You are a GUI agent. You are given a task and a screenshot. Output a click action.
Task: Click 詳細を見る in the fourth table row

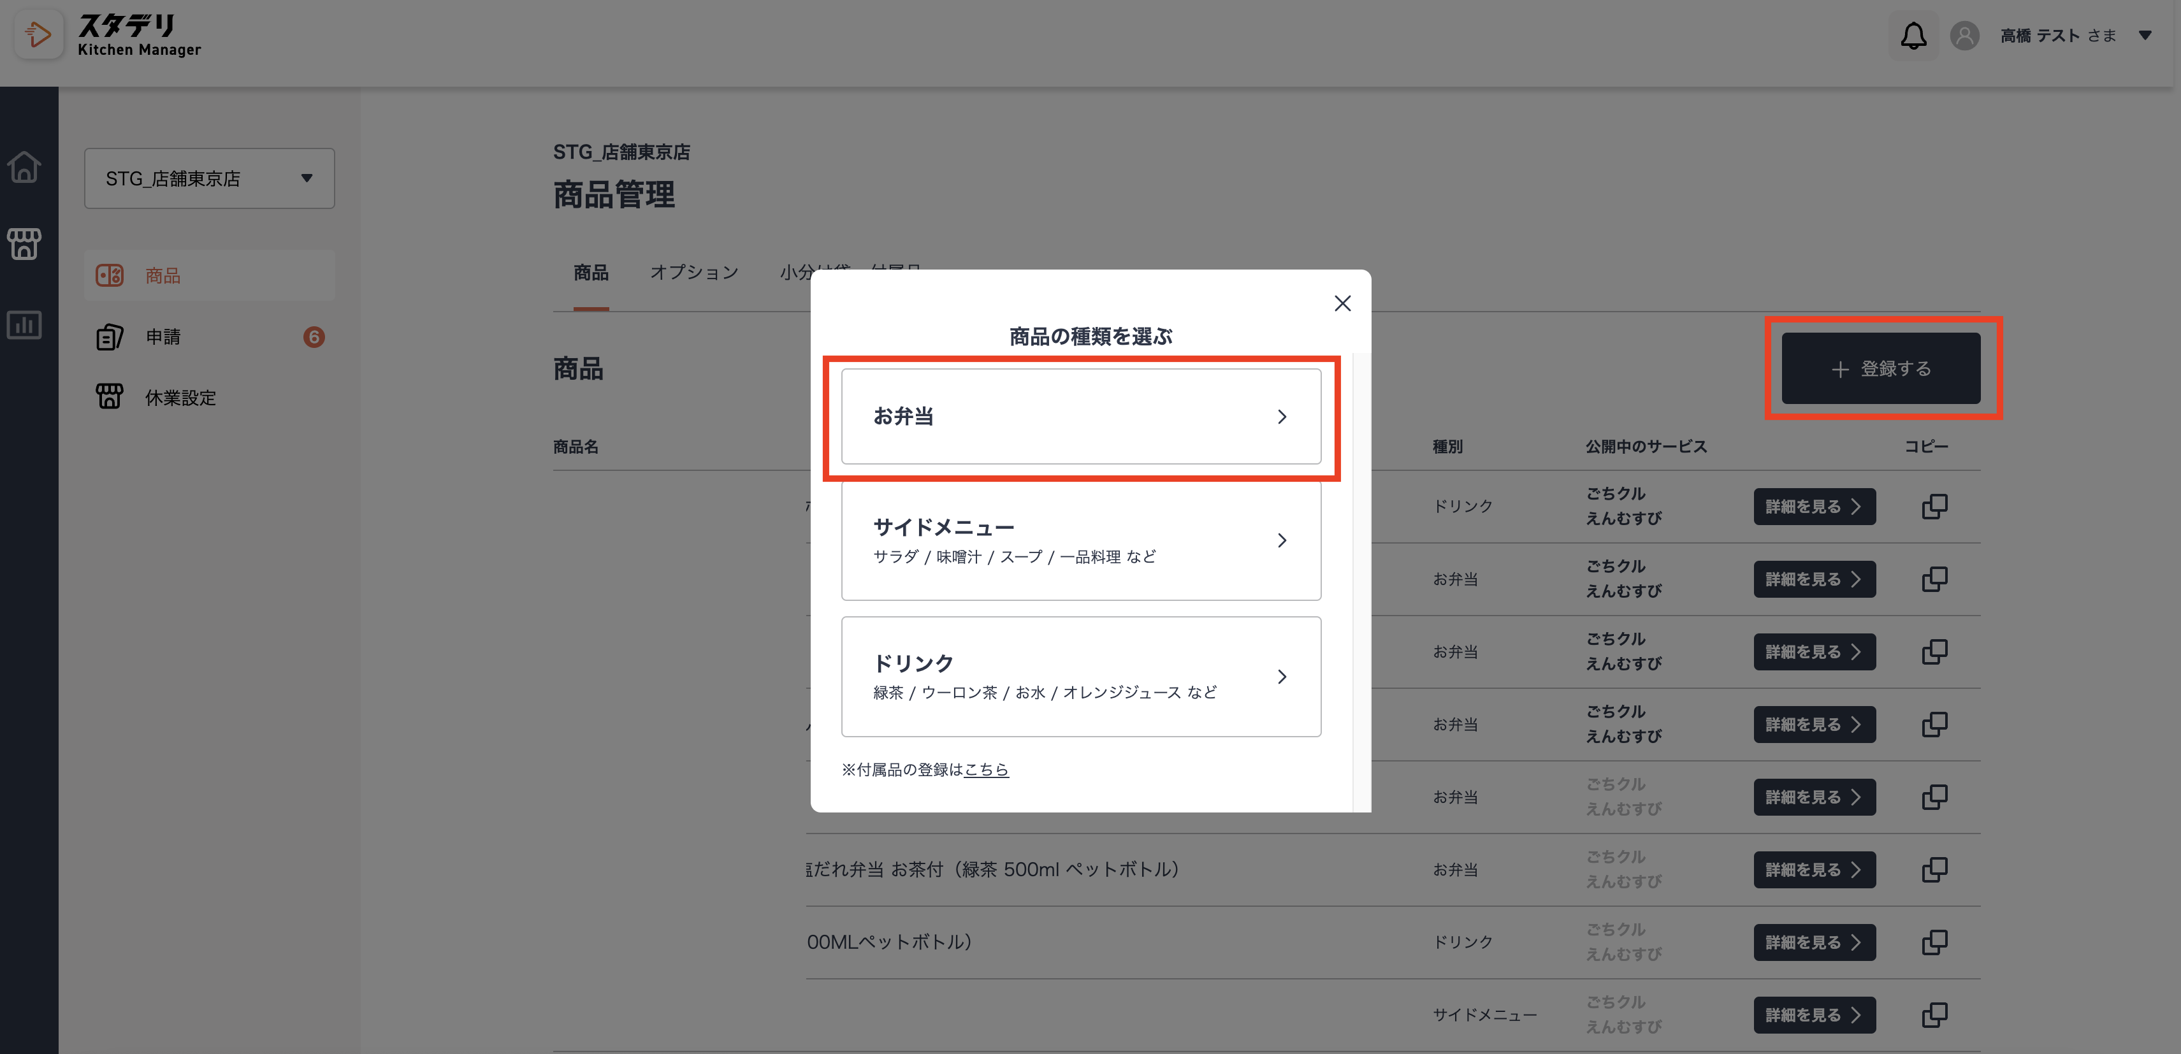pos(1813,725)
